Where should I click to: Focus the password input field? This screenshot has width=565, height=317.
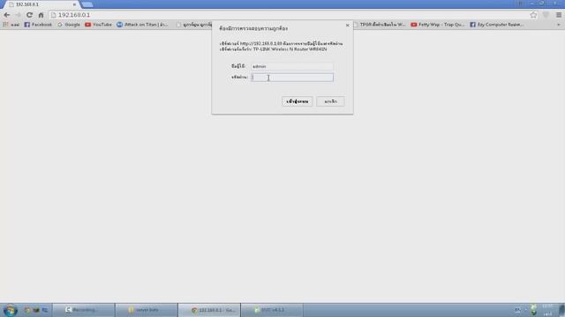pos(292,77)
